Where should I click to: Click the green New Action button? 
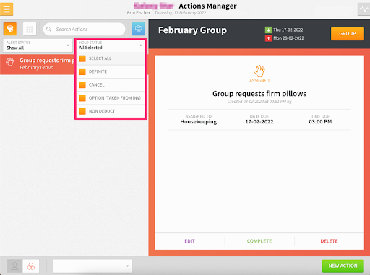[x=343, y=266]
